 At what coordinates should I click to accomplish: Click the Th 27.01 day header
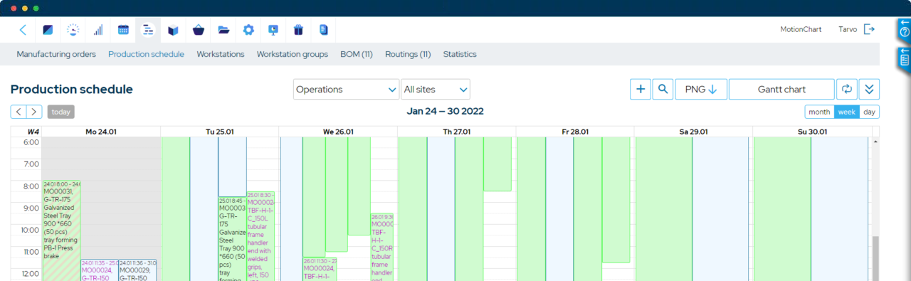pyautogui.click(x=456, y=132)
